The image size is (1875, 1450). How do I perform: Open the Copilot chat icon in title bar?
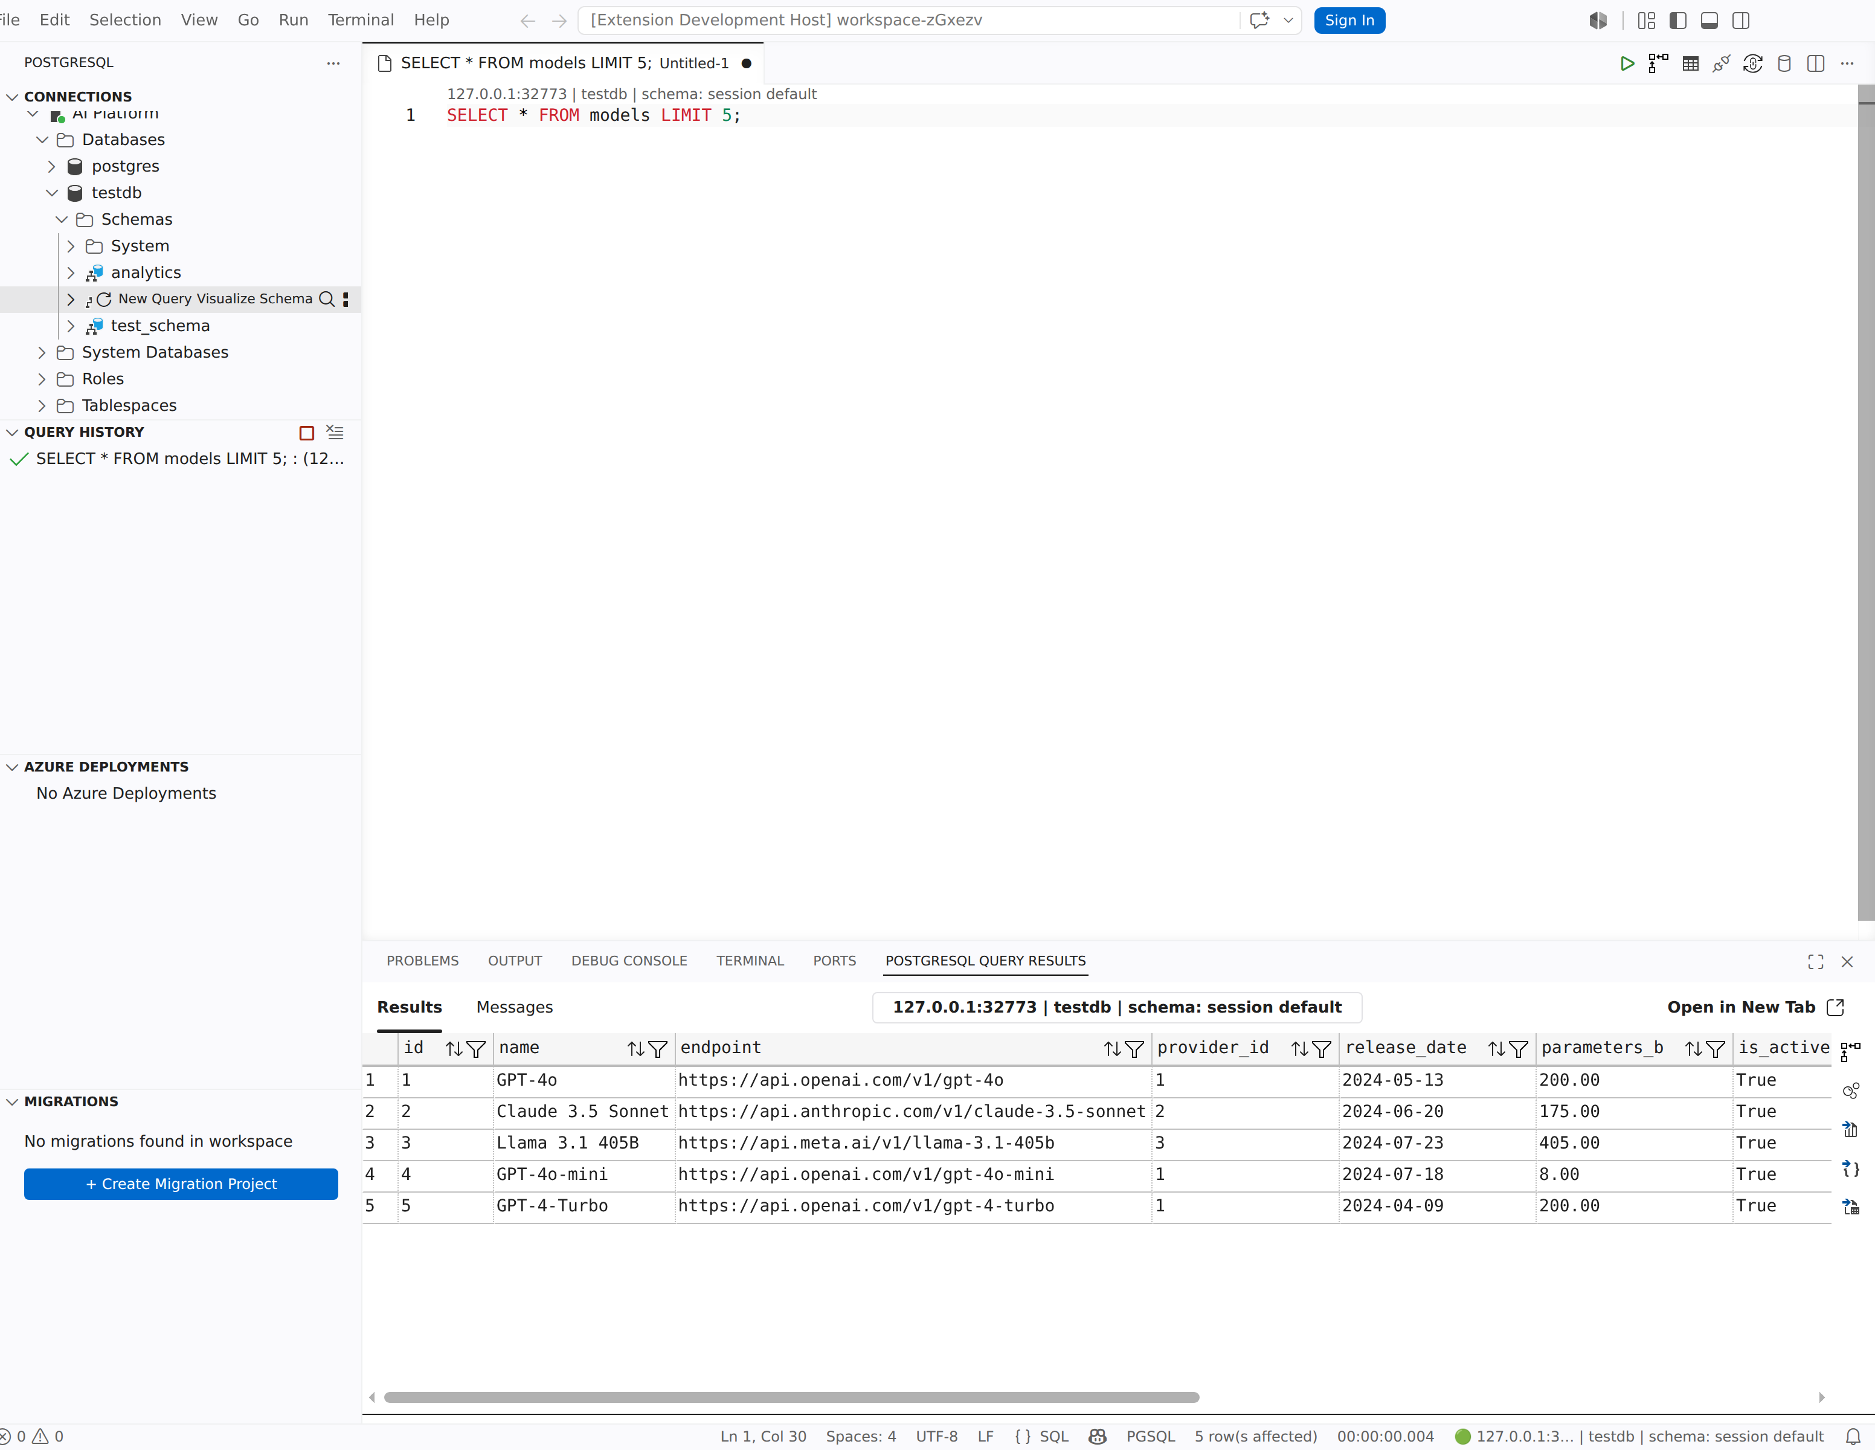point(1259,21)
